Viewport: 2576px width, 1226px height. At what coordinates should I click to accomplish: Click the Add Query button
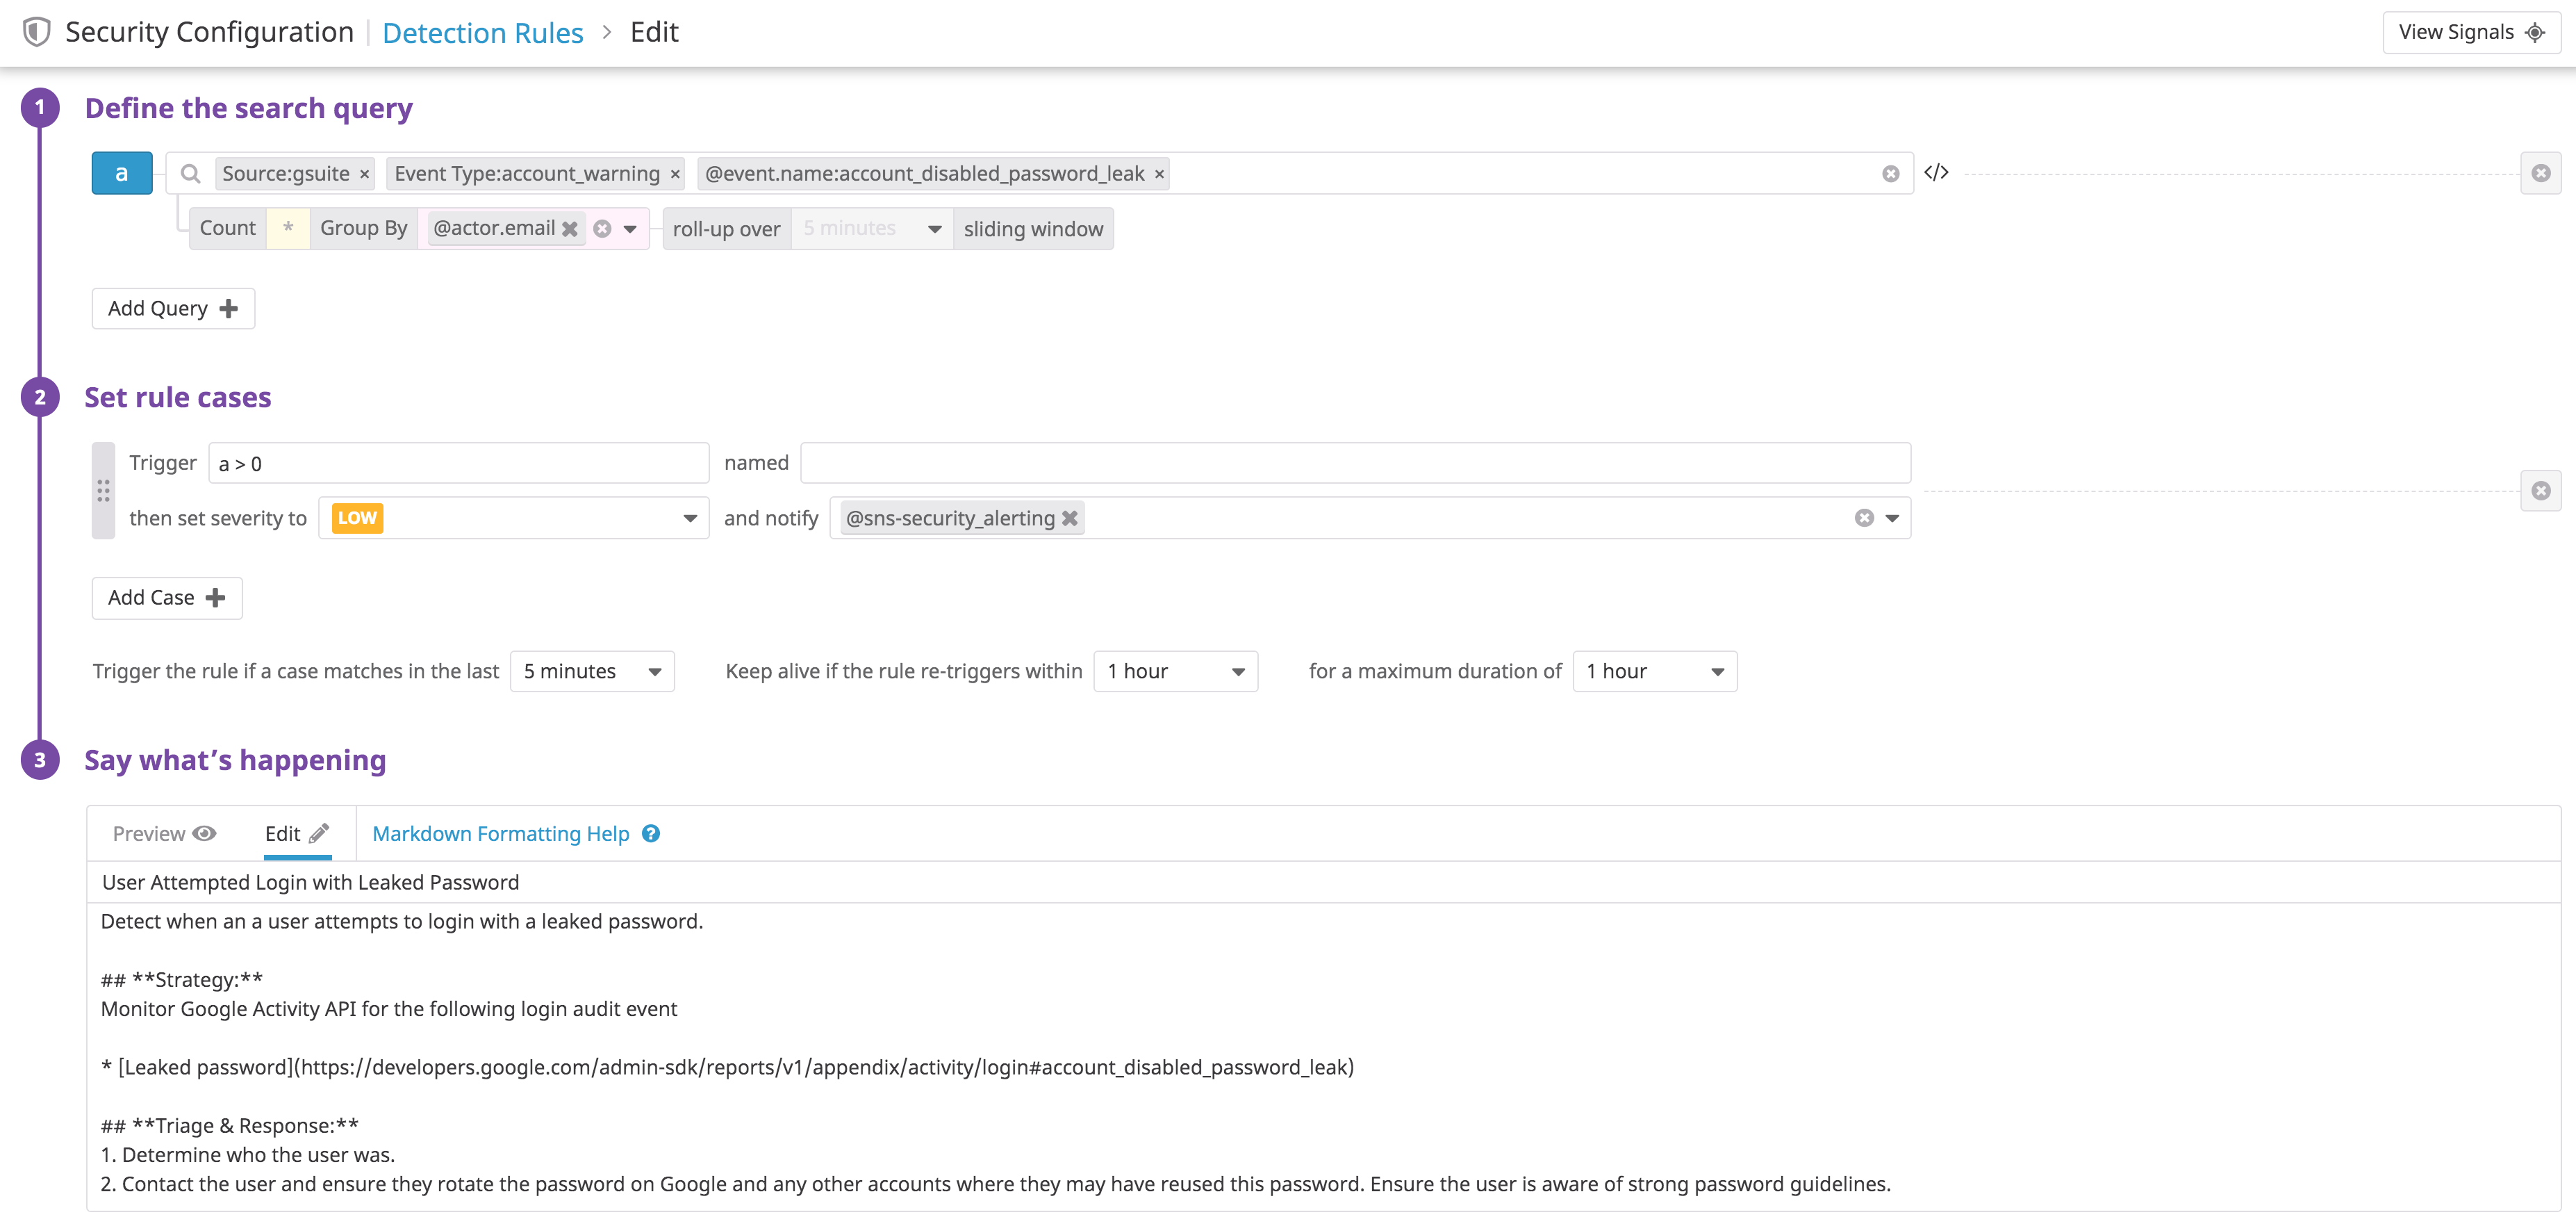point(172,309)
